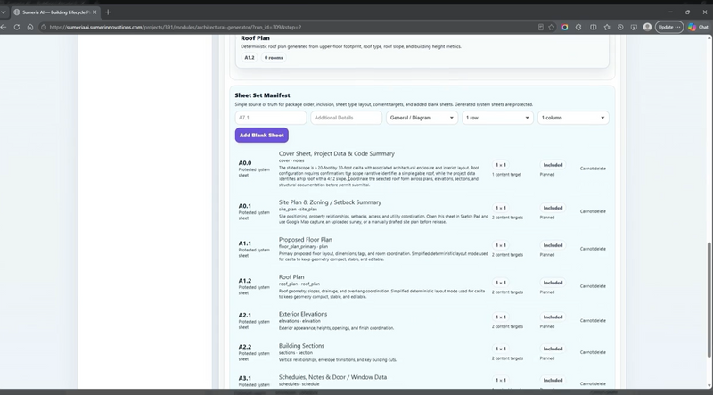Click the 1 × 1 layout badge for A2.1
The image size is (713, 395).
click(x=500, y=317)
